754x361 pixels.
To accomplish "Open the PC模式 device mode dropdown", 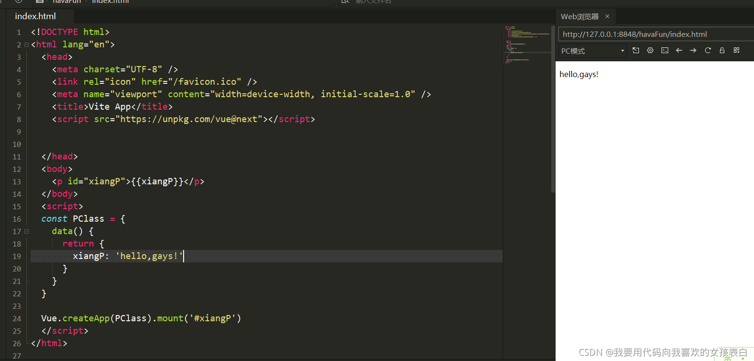I will 592,51.
